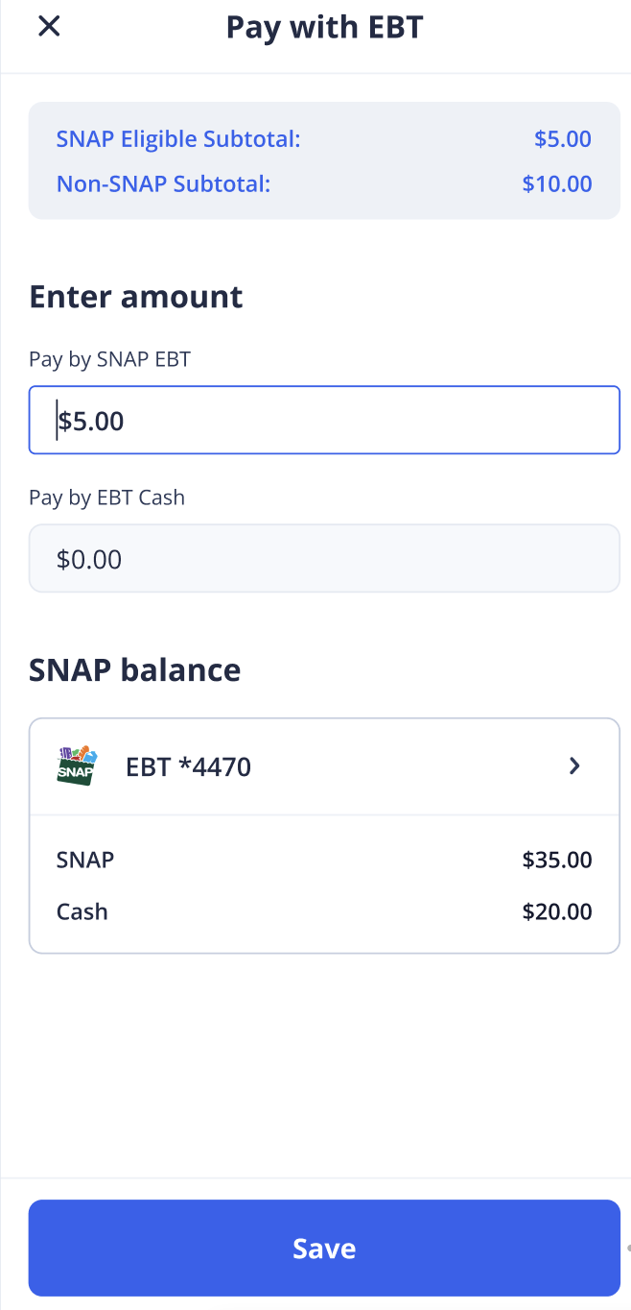
Task: Click the SNAP balance row label
Action: (85, 860)
